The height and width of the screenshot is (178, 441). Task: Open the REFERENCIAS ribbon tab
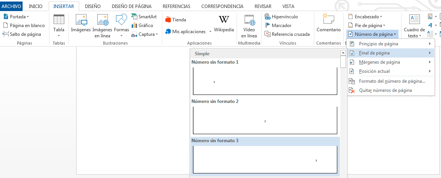click(x=176, y=6)
